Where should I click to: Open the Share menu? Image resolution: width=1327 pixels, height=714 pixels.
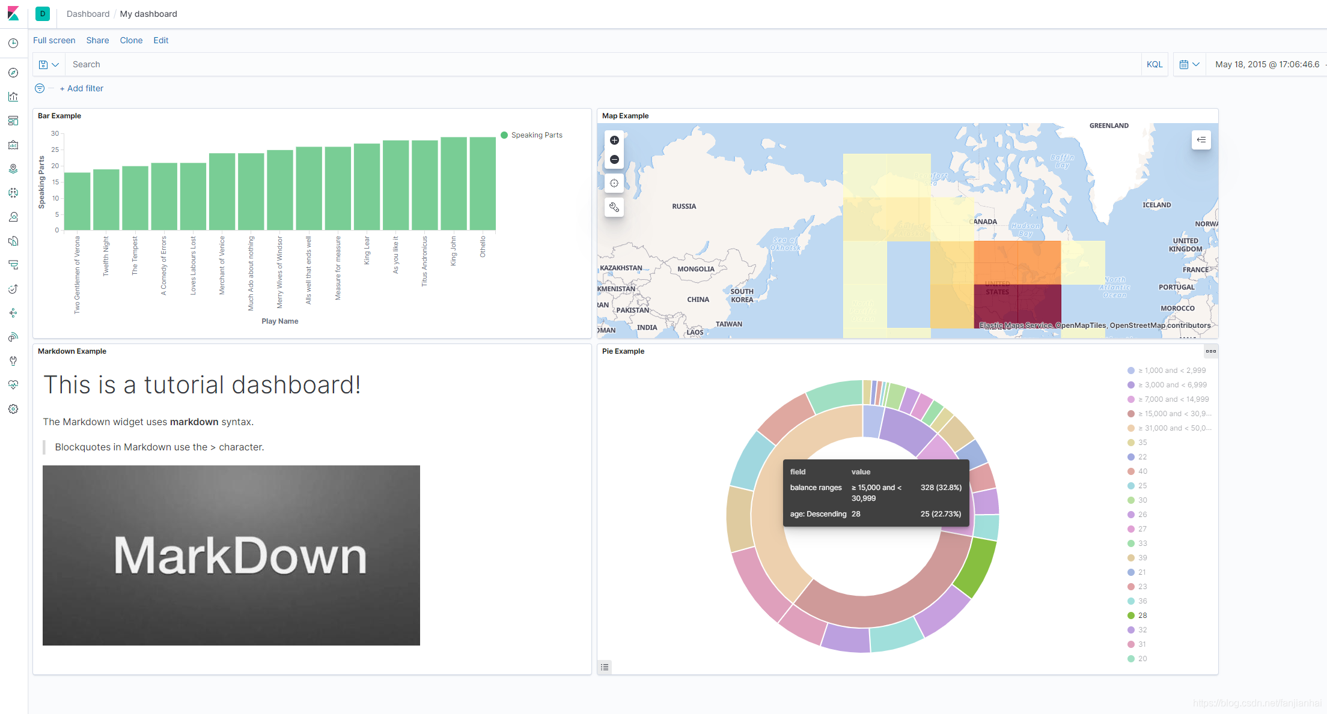(97, 40)
